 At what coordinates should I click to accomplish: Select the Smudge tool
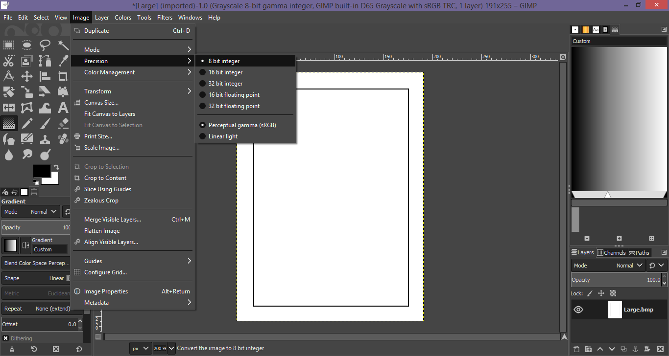point(27,155)
